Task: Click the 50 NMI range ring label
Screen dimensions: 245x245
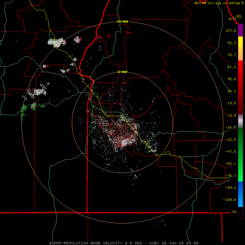Action: point(122,72)
